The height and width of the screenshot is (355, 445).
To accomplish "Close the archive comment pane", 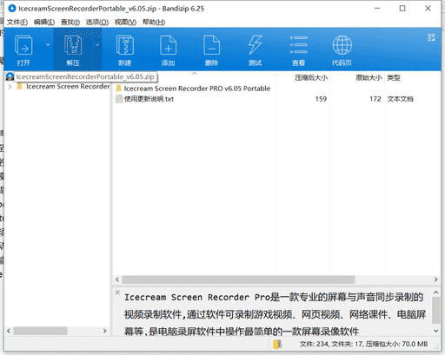I will point(117,293).
